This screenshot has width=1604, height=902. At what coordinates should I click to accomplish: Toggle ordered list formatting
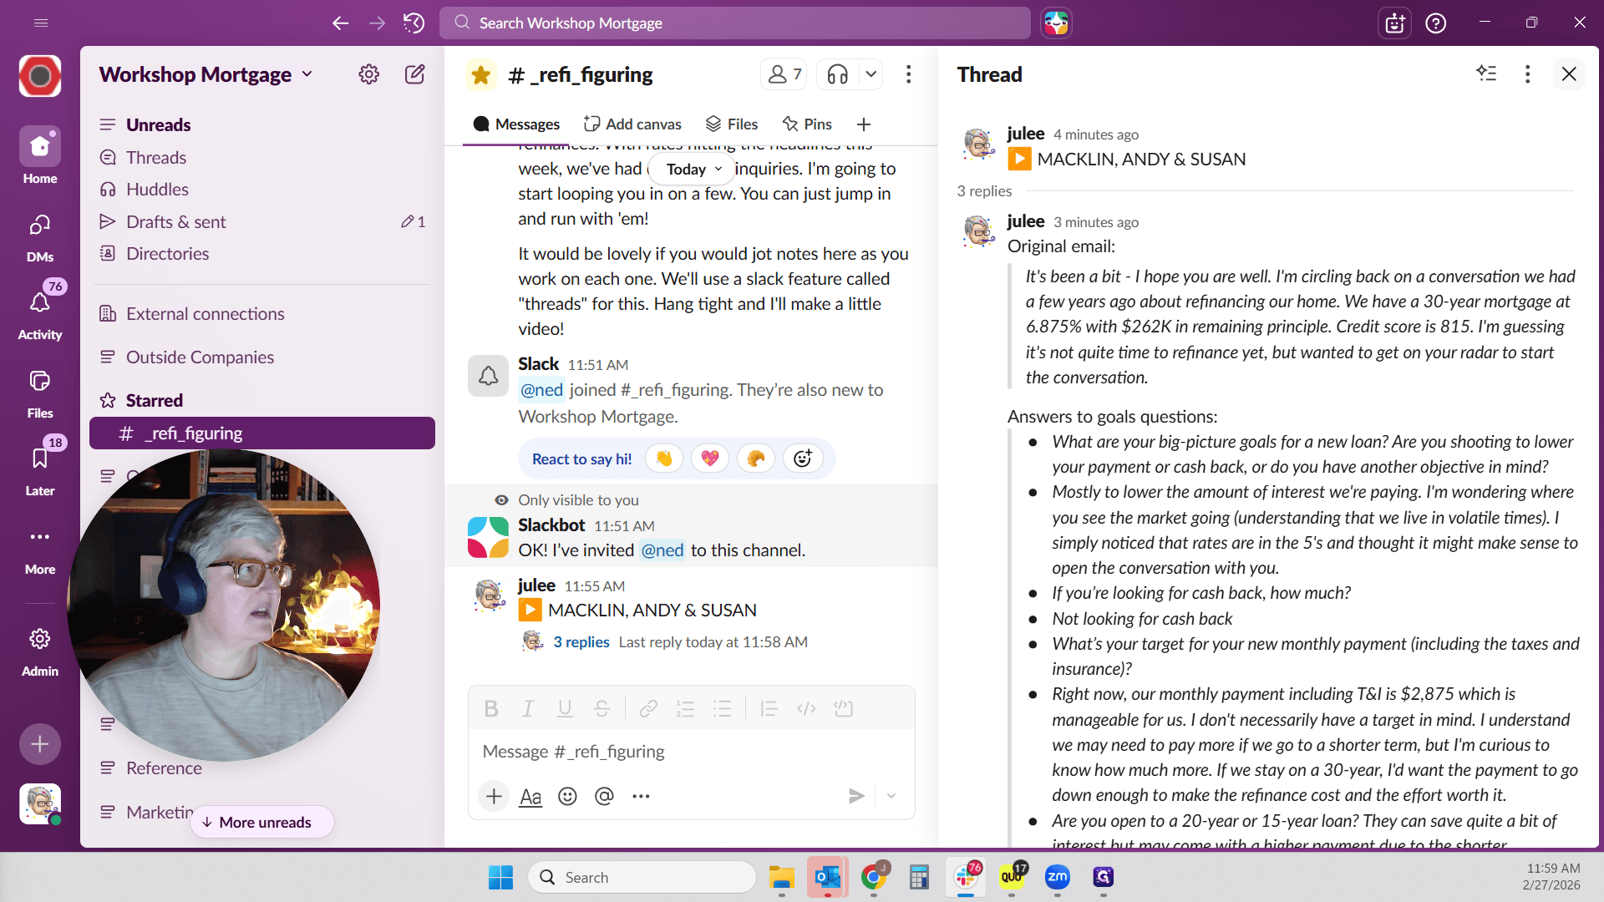coord(685,709)
